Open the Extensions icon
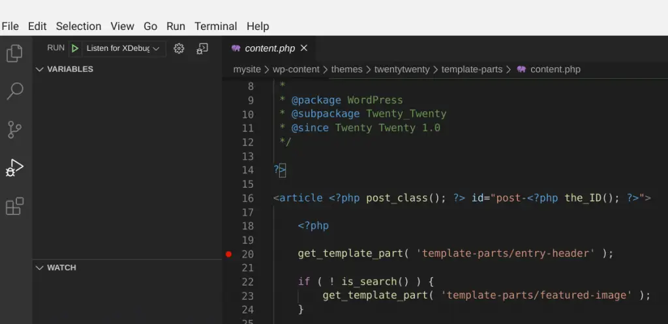The height and width of the screenshot is (324, 668). coord(14,206)
